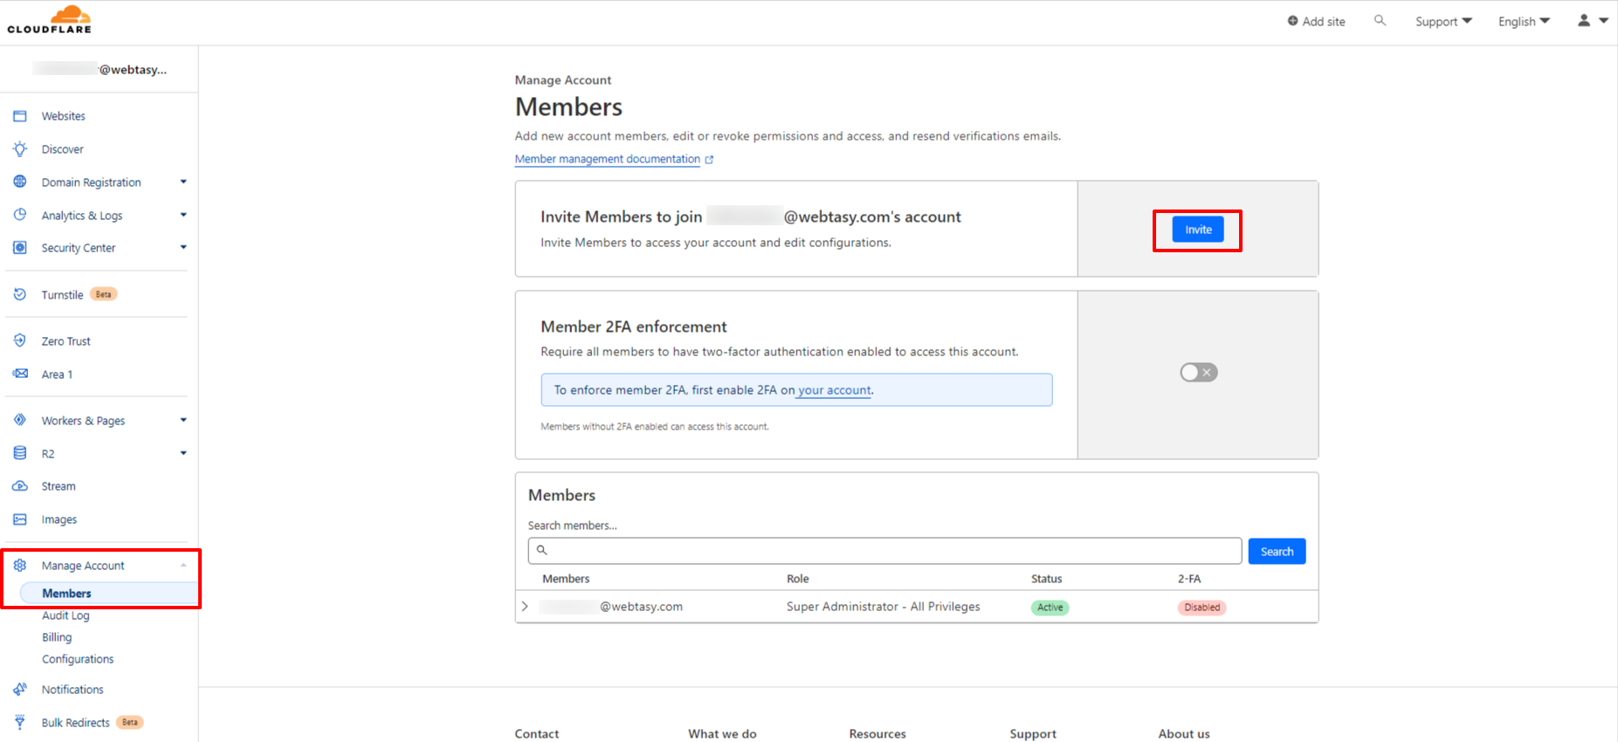This screenshot has width=1618, height=742.
Task: Click the Active status badge
Action: 1050,608
